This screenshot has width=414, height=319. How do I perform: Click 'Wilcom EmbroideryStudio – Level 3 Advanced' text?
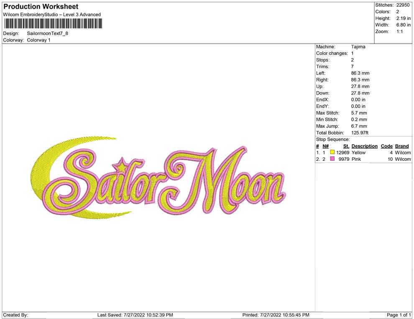click(x=52, y=15)
